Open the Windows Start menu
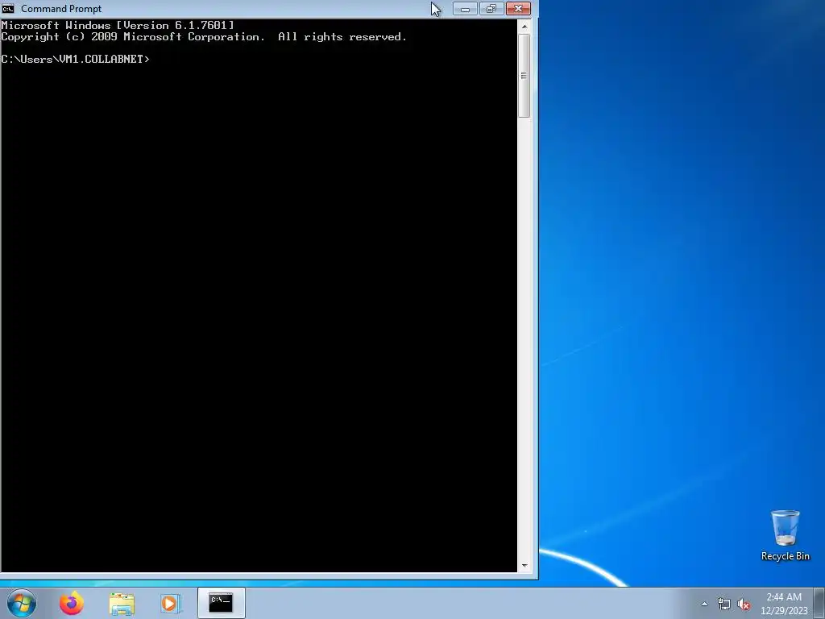The image size is (825, 619). pos(22,603)
